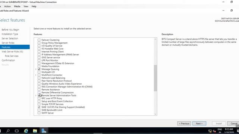Open the volume tray icon
Viewport: 239px width, 134px height.
tap(214, 131)
